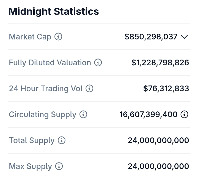Select the $1,228,798,826 valuation figure
198x179 pixels.
pos(160,63)
